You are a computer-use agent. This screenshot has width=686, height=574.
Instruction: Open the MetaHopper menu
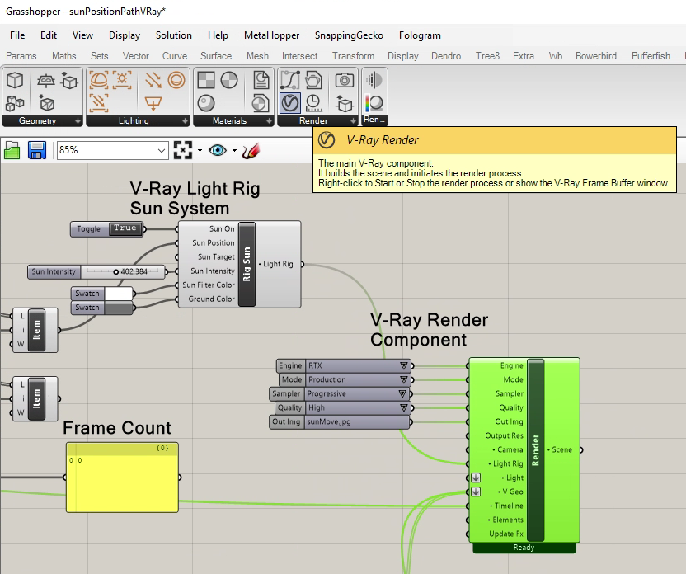pos(272,35)
